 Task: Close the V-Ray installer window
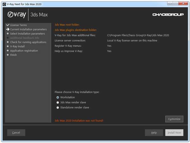coord(183,3)
